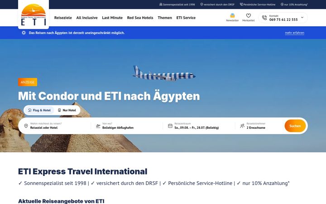
Task: Click the shield icon beside DRSF text
Action: click(x=201, y=5)
